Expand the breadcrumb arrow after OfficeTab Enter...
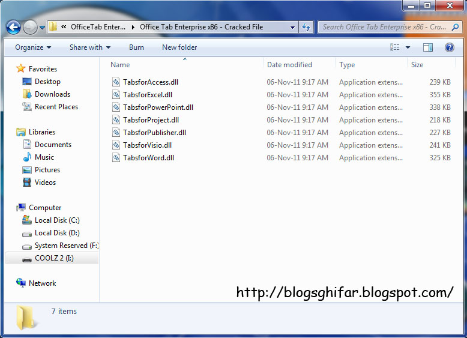 133,27
